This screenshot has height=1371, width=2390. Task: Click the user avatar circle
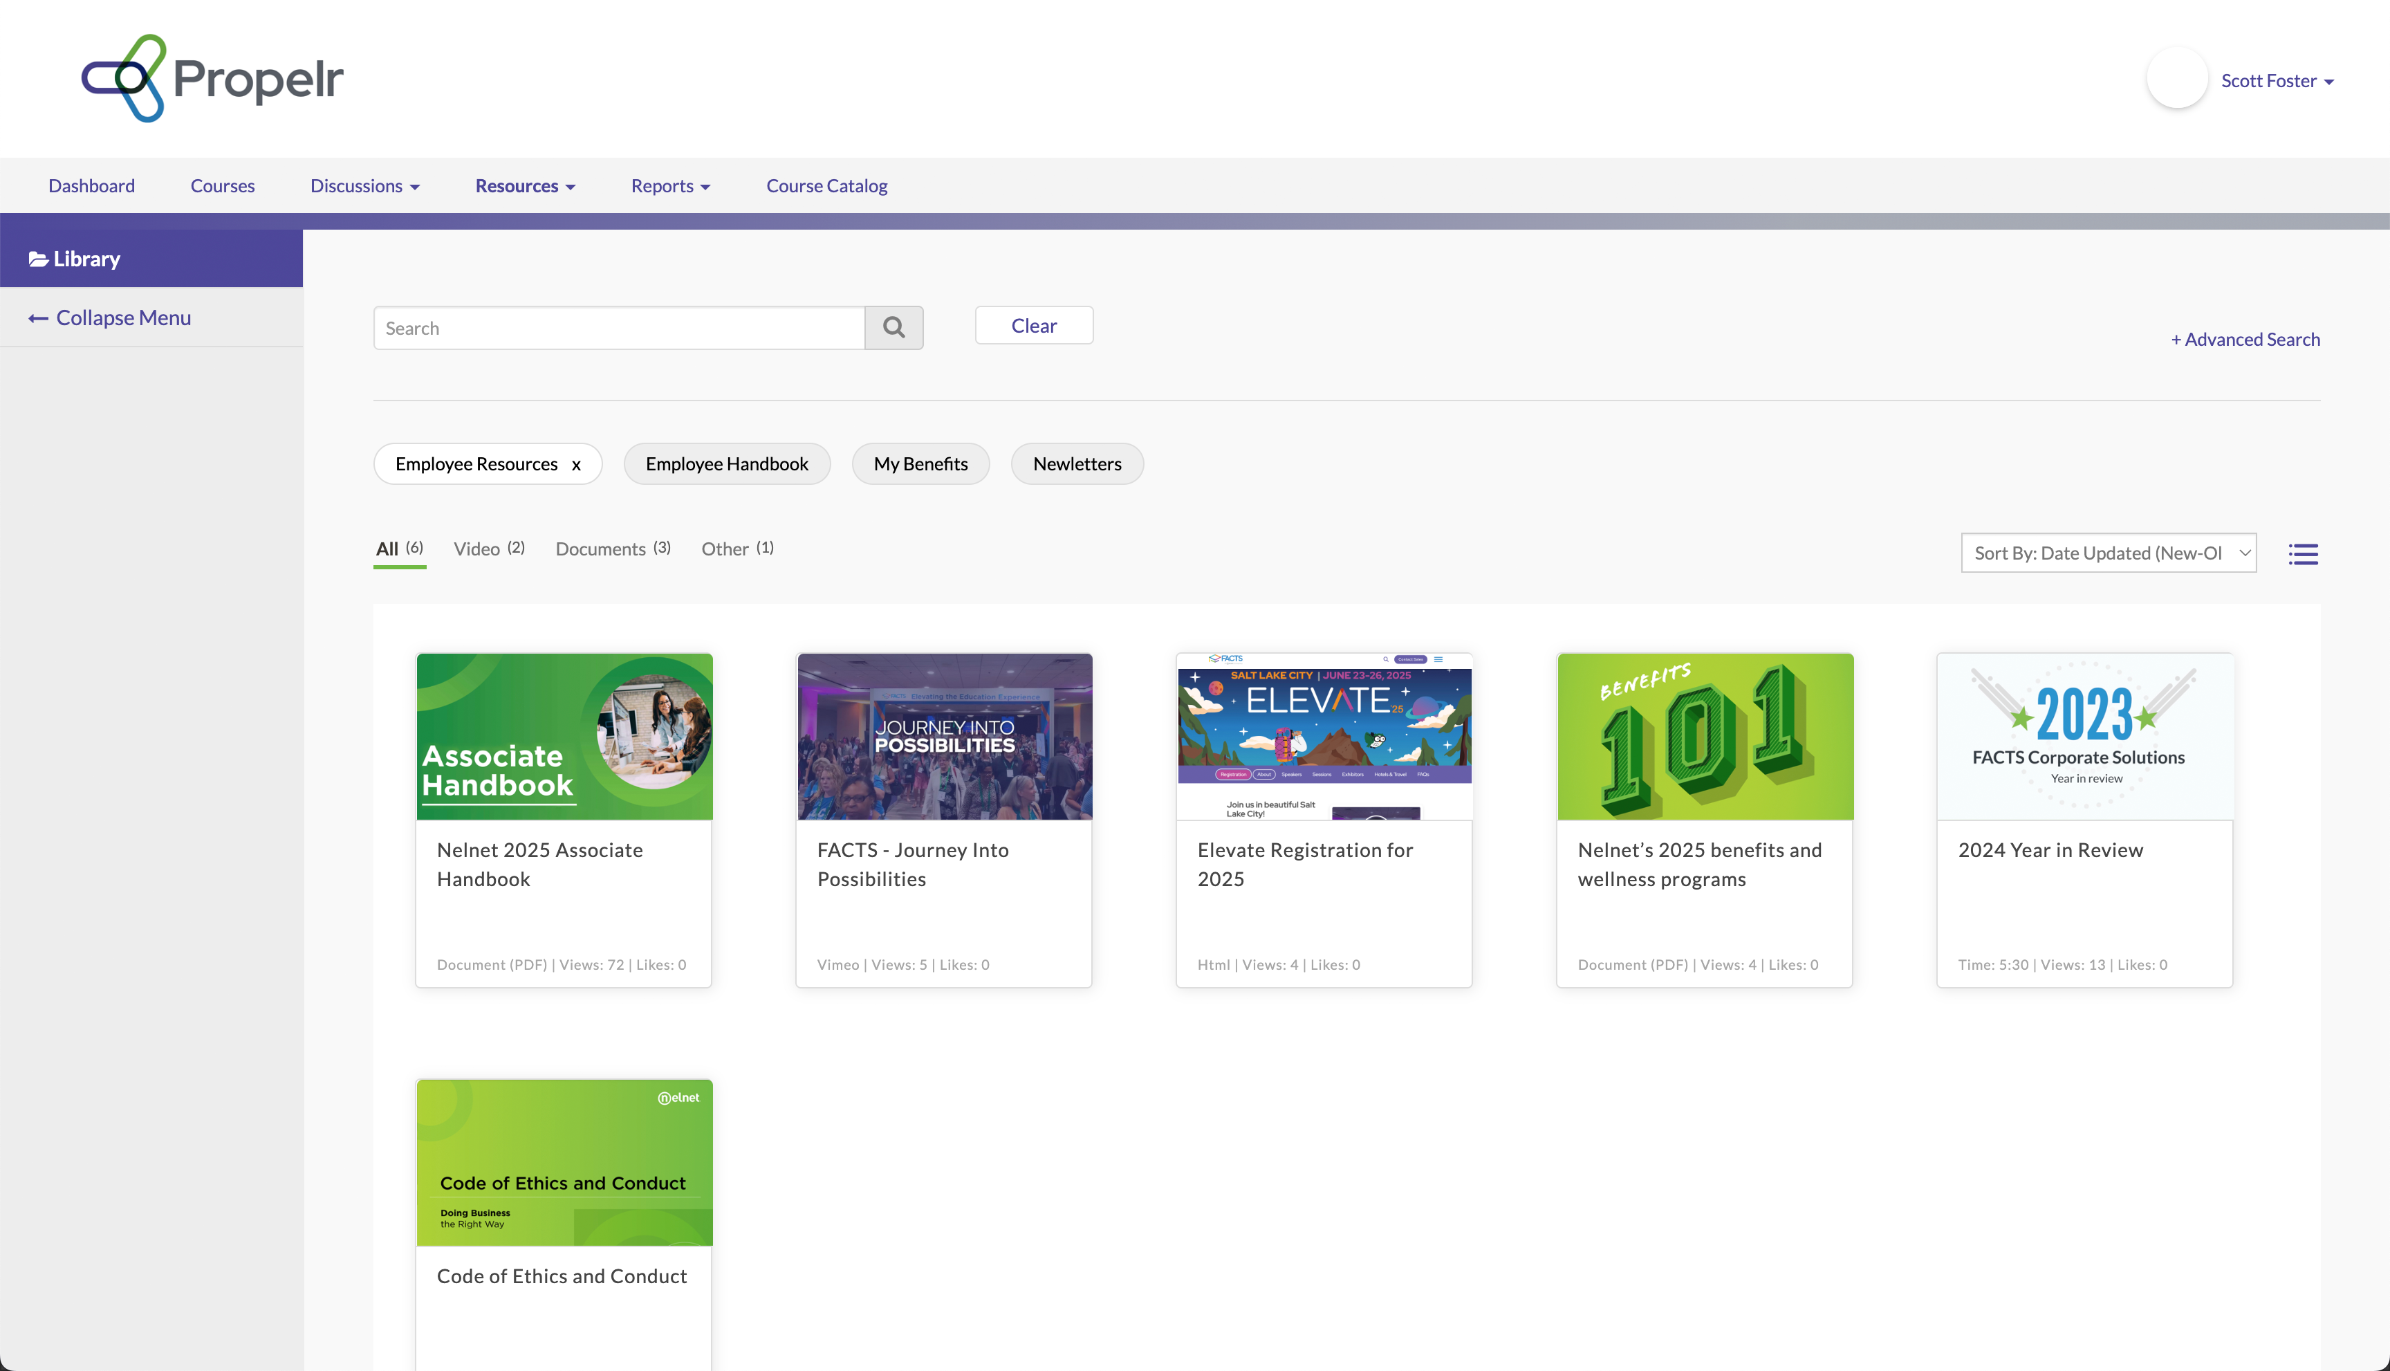click(2176, 79)
